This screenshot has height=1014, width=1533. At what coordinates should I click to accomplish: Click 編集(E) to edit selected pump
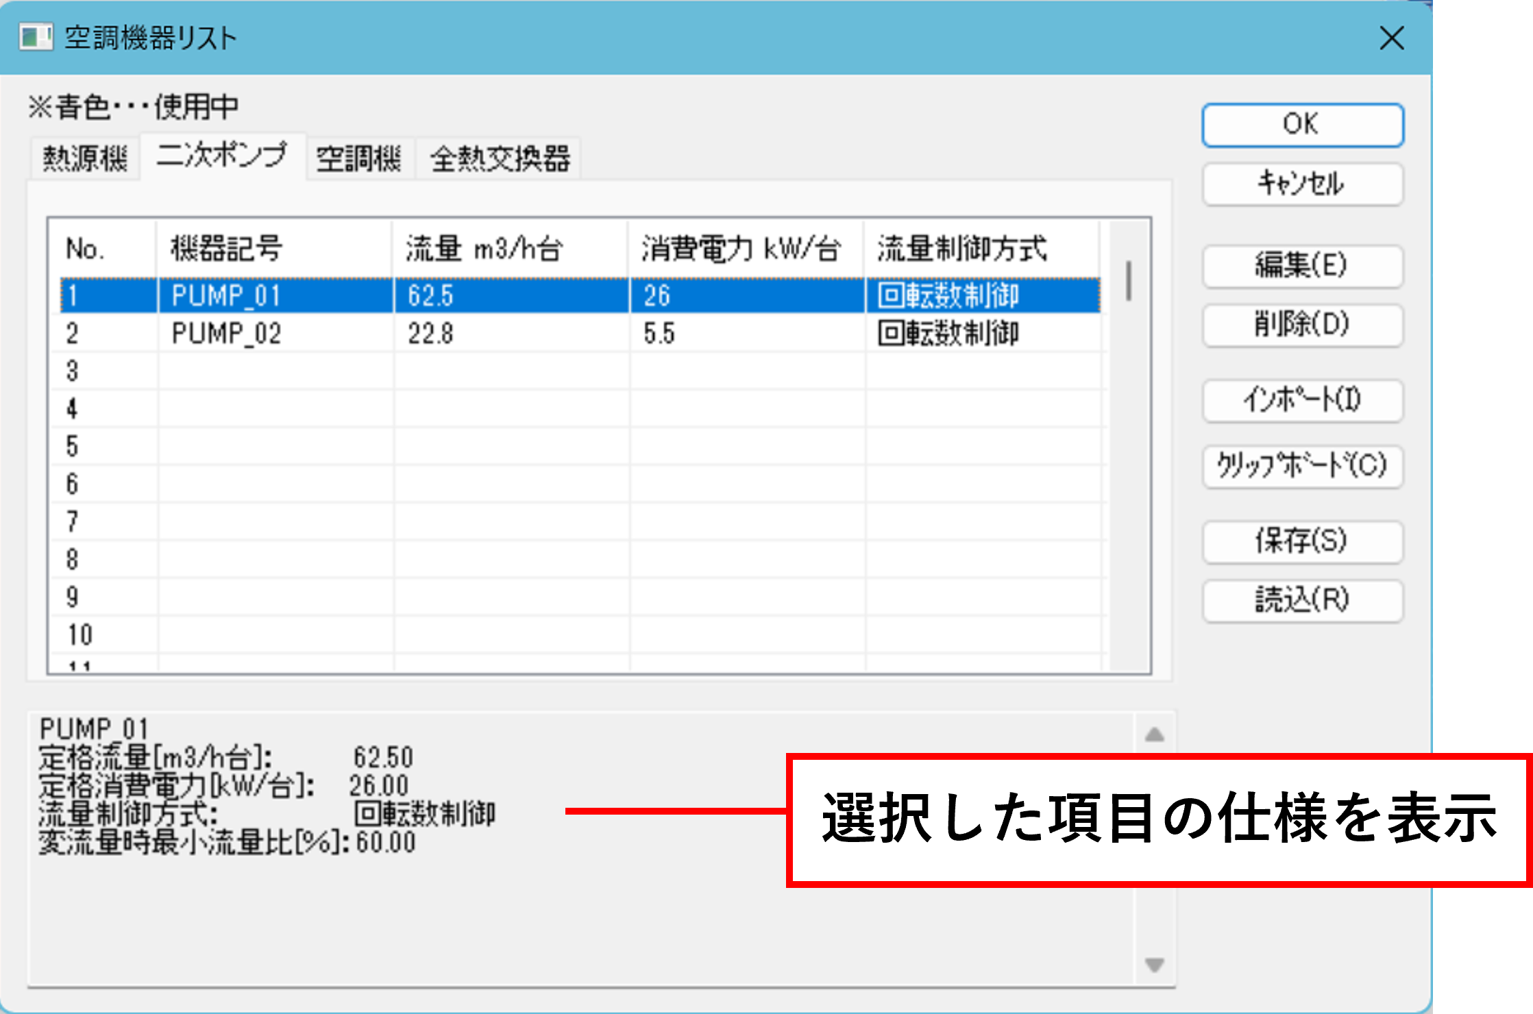tap(1302, 266)
